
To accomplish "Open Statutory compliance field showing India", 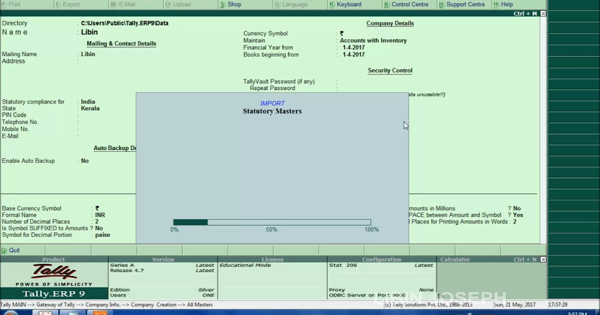I will click(x=88, y=101).
